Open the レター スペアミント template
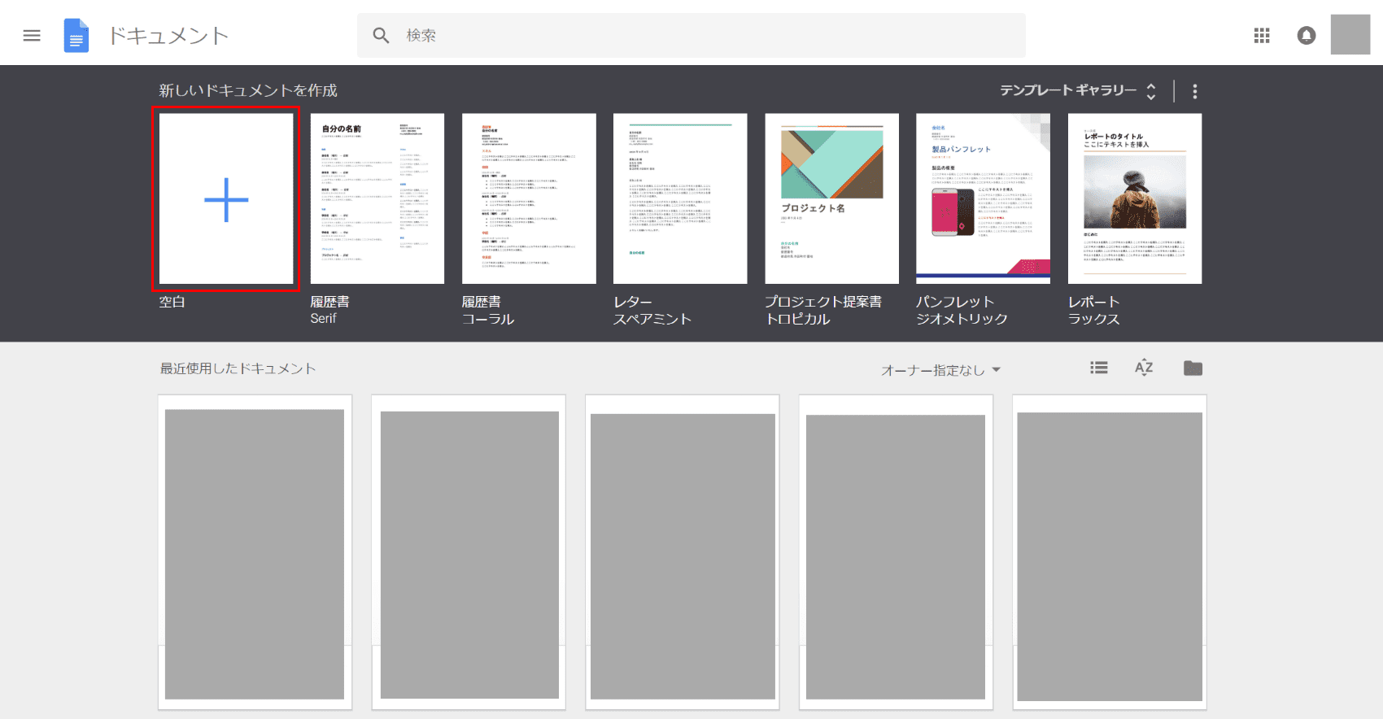Screen dimensions: 1383x719 (x=680, y=198)
